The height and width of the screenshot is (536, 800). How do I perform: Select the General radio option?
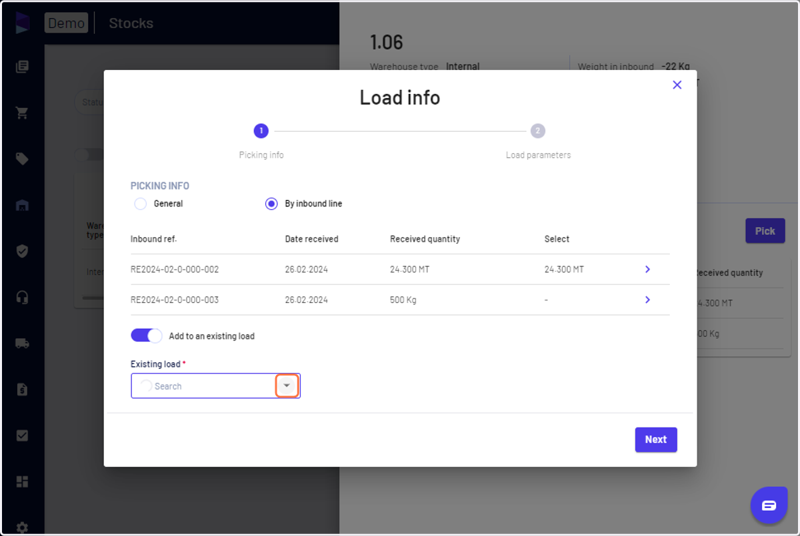pos(141,204)
